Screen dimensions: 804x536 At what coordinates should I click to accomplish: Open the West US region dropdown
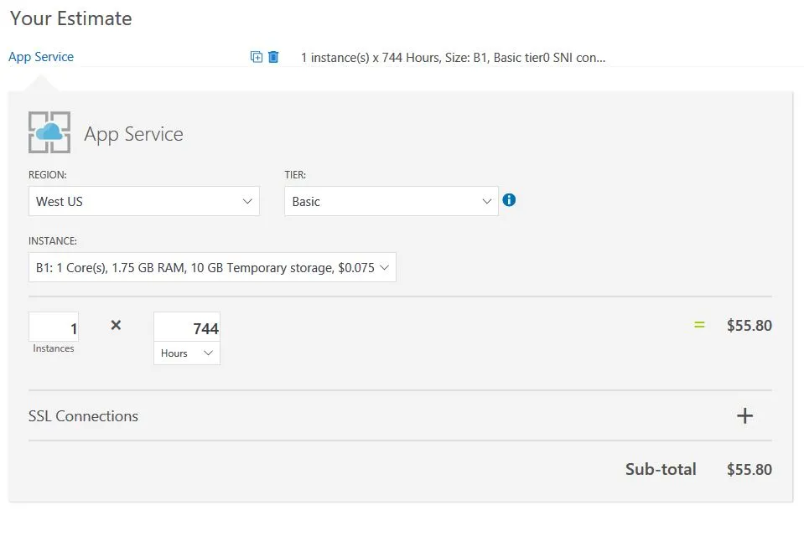click(x=144, y=201)
